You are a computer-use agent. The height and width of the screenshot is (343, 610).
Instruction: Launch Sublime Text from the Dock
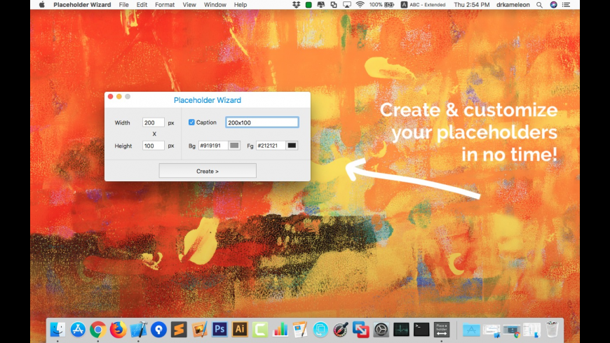(179, 330)
